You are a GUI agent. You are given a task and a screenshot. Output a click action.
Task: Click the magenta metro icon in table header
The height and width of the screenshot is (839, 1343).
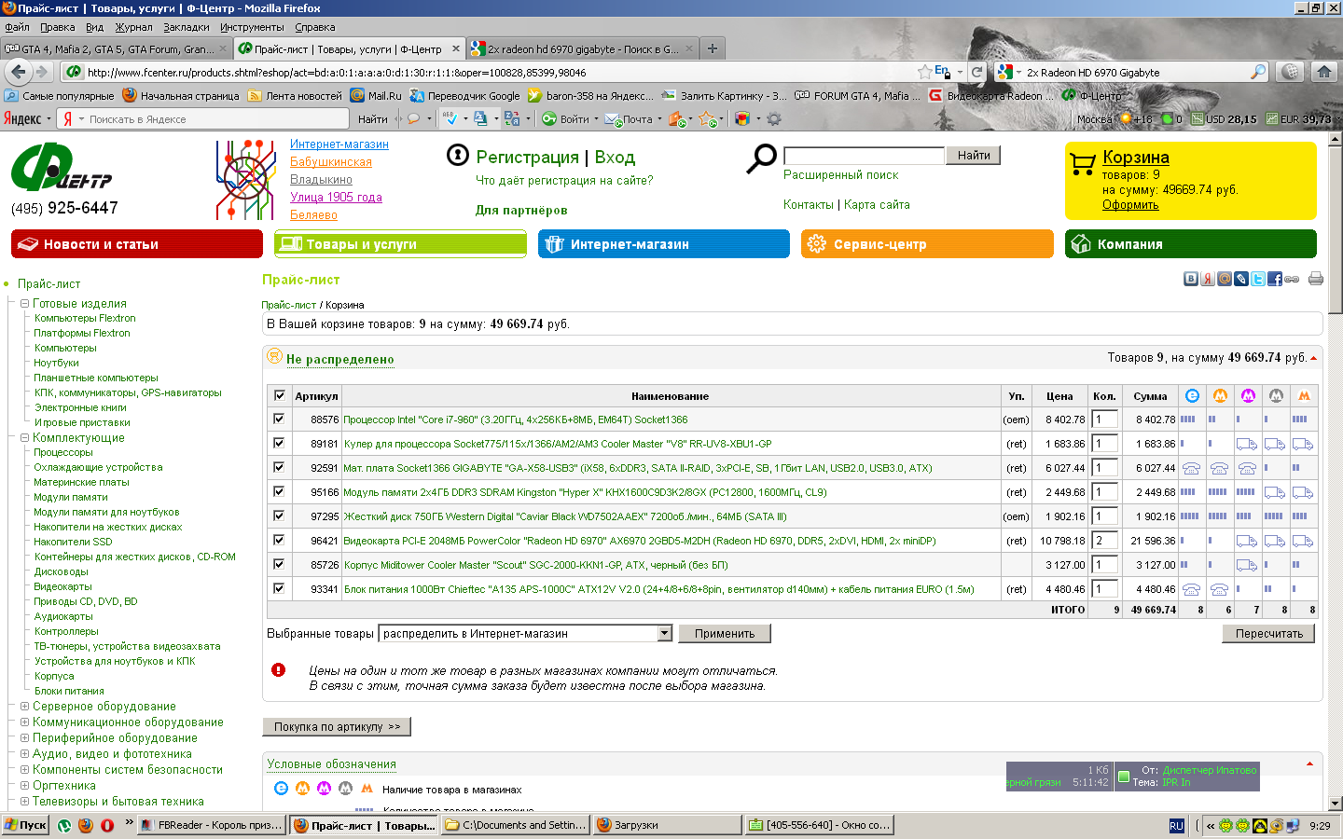pos(1248,396)
